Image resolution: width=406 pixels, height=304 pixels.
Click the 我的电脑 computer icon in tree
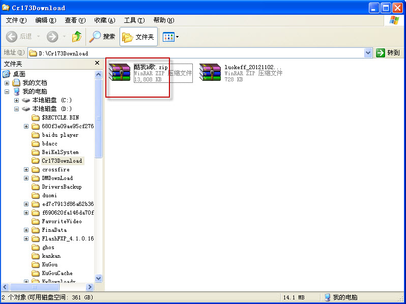click(x=17, y=92)
